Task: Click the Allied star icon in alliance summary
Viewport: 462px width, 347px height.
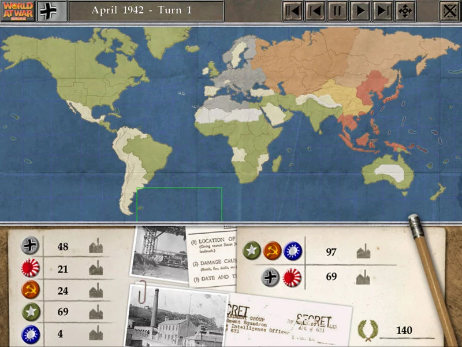Action: coord(252,250)
